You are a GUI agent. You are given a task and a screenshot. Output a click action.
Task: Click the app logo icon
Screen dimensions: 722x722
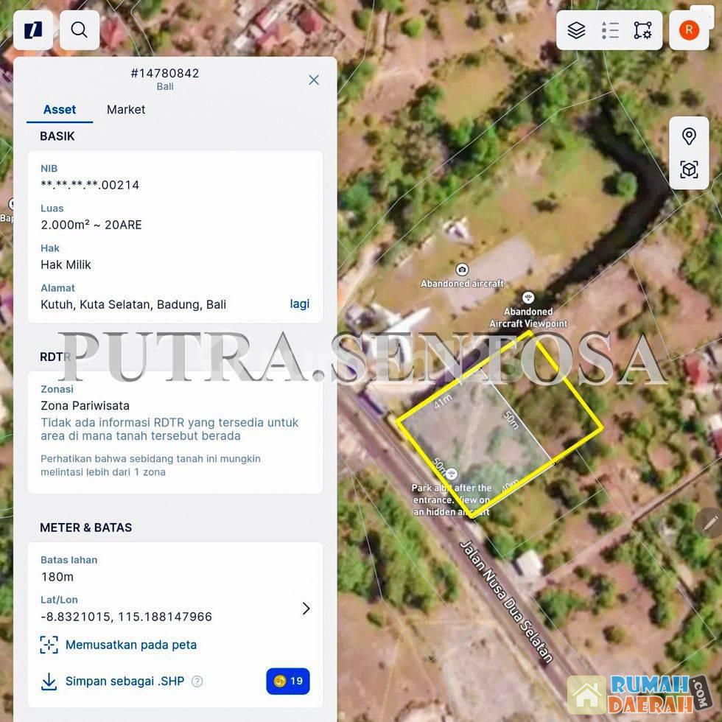pos(33,30)
